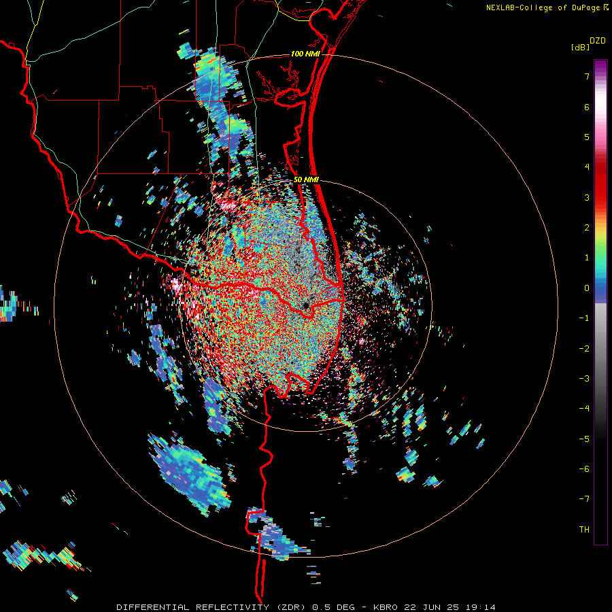Screen dimensions: 612x612
Task: Click the 5 dB value on the color scale
Action: coord(587,137)
